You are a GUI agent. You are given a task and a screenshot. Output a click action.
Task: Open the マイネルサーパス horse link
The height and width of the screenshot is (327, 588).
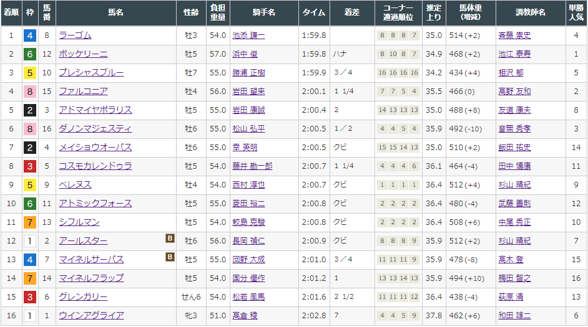[91, 260]
